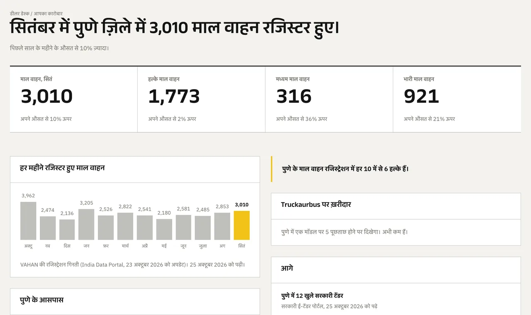This screenshot has width=531, height=315.
Task: Click 'अपने औसत से 36% ऊपर' text
Action: click(302, 119)
